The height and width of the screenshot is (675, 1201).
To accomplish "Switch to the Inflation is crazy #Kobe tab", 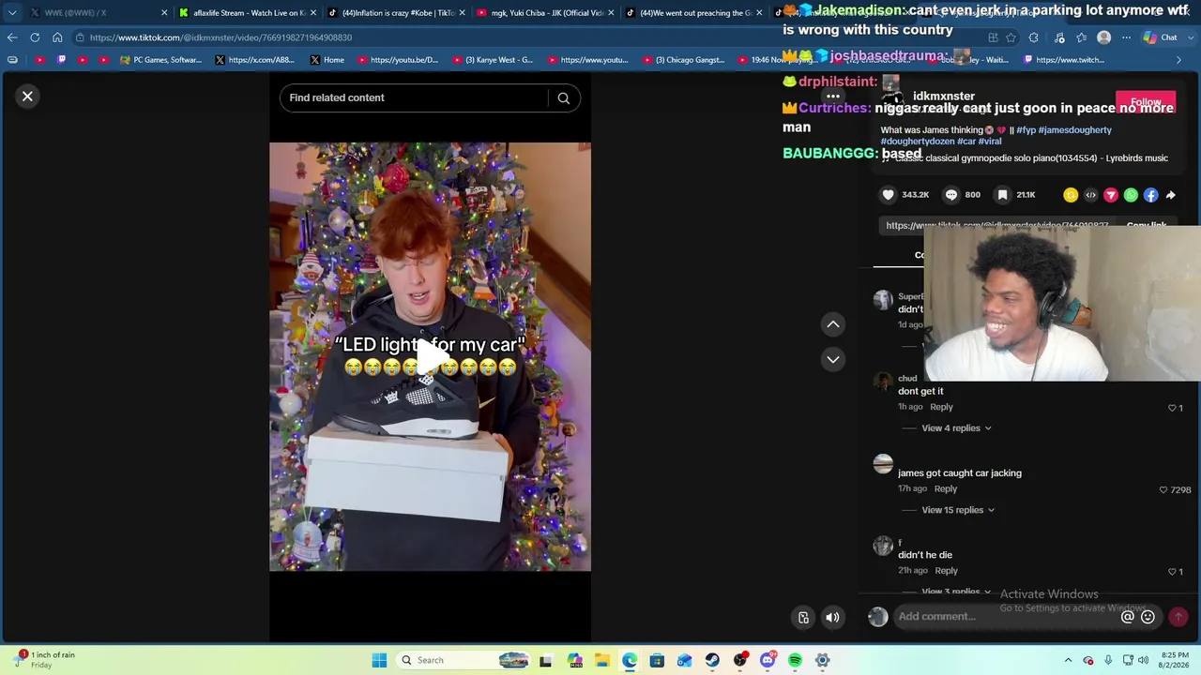I will tap(395, 13).
